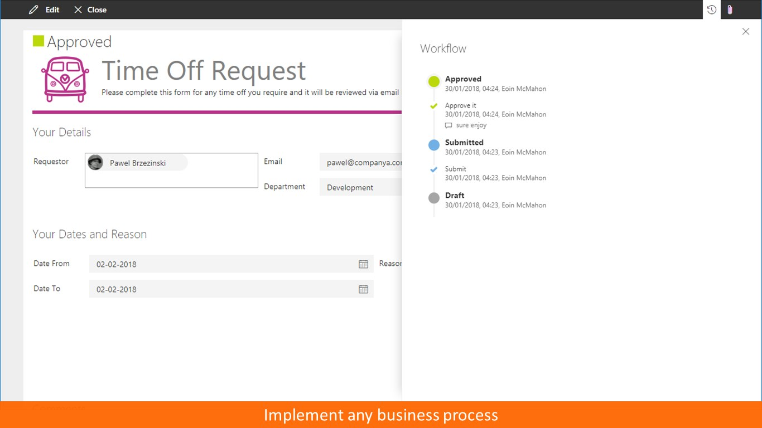Click 'Edit' in the top menu bar
Screen dimensions: 762x428
52,9
